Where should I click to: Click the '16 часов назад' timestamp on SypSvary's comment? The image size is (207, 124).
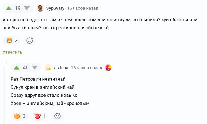pyautogui.click(x=83, y=8)
